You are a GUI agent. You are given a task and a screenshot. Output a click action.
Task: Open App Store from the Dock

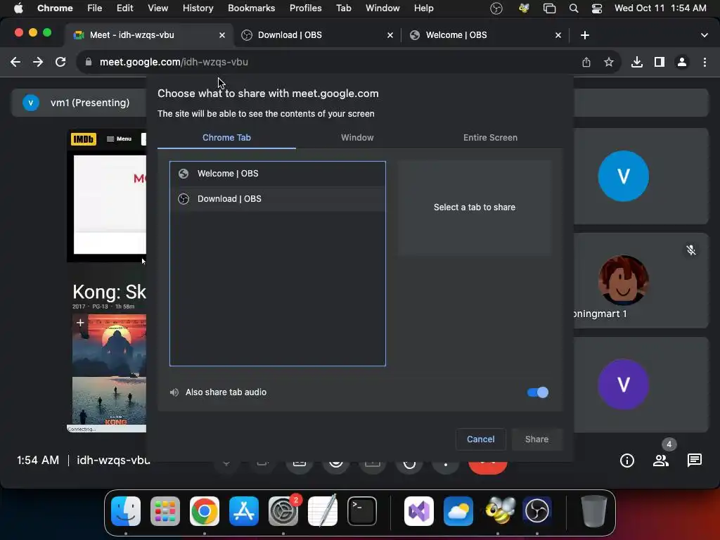tap(244, 511)
